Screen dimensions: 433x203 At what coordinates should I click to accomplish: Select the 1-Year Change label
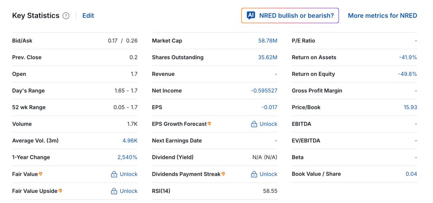pos(31,157)
